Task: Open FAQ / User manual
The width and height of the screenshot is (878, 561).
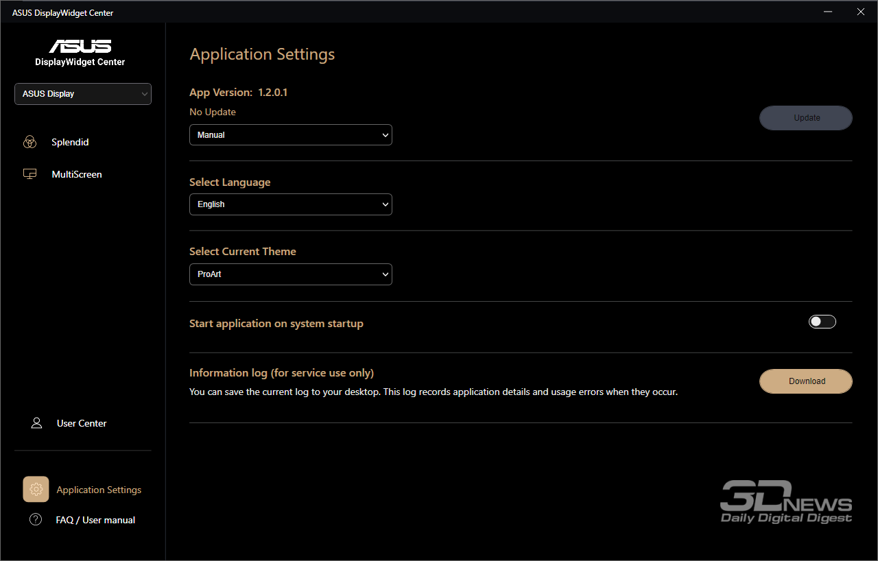Action: [x=95, y=520]
